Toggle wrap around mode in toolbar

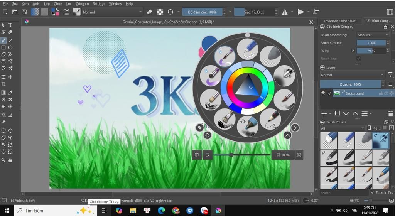click(x=316, y=12)
